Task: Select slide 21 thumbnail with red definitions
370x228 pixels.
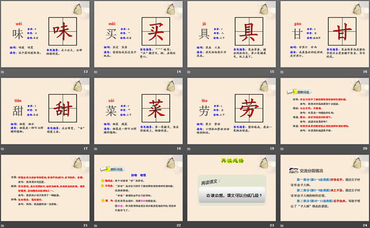Action: (45, 188)
